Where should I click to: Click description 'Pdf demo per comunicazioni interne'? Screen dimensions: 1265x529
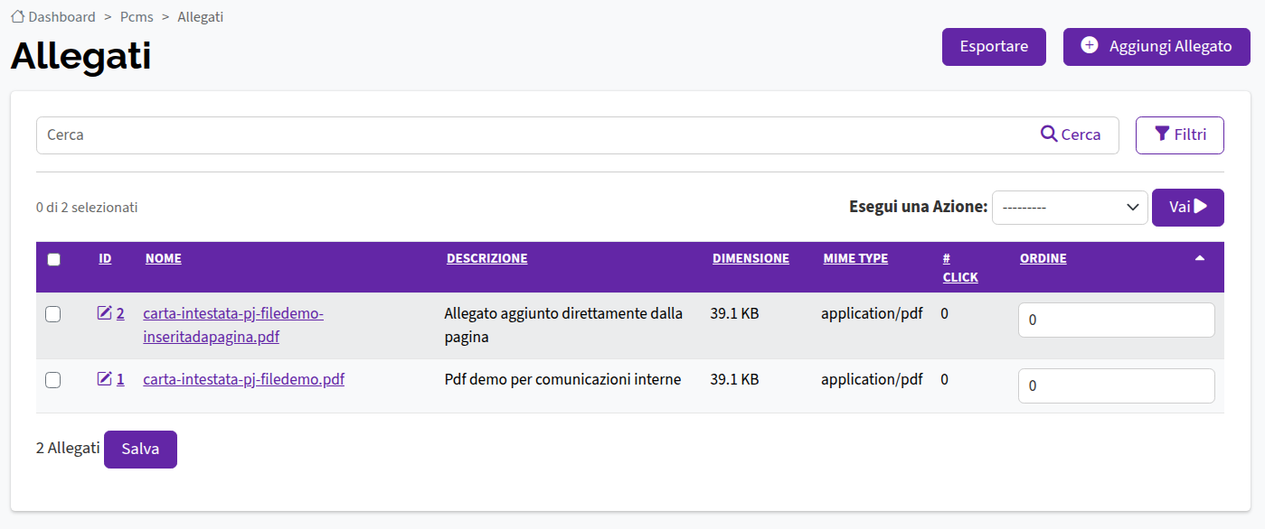[562, 379]
